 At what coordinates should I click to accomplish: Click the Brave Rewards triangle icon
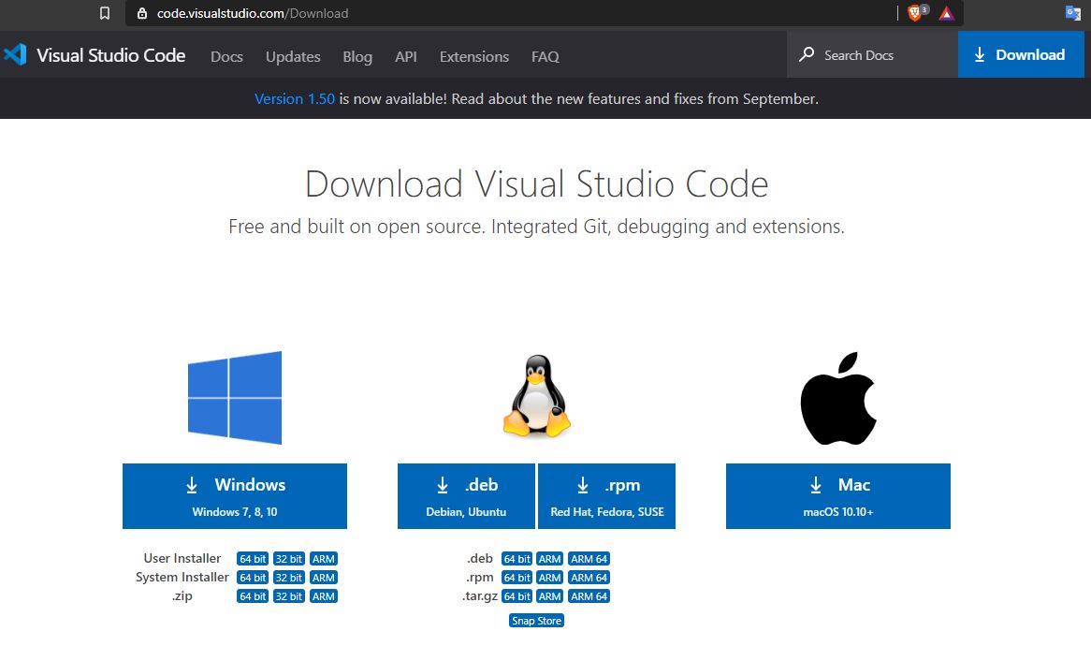(x=946, y=13)
